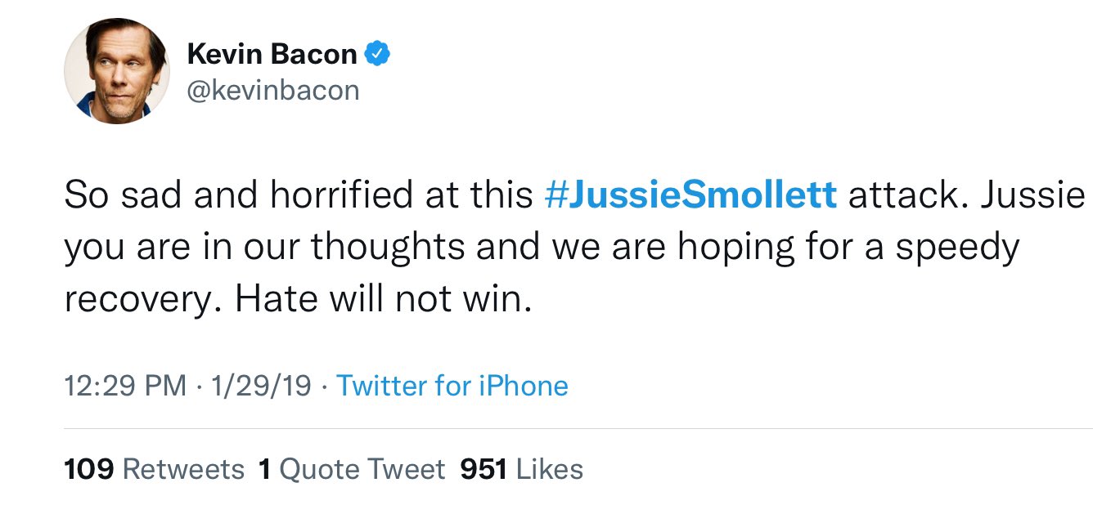Click the 12:29 PM timestamp
This screenshot has height=505, width=1093.
point(125,386)
